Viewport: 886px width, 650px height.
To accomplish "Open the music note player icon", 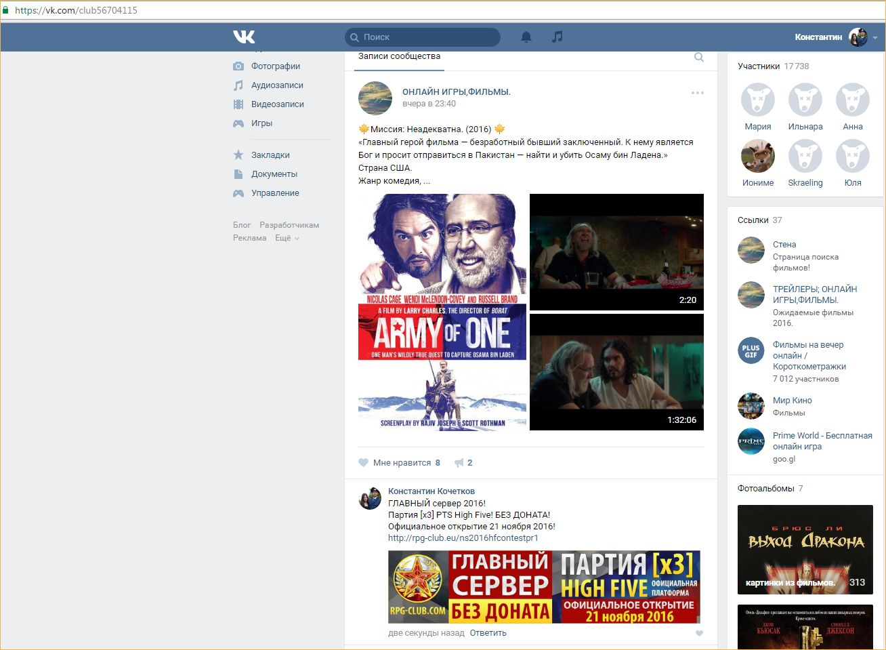I will pos(557,37).
